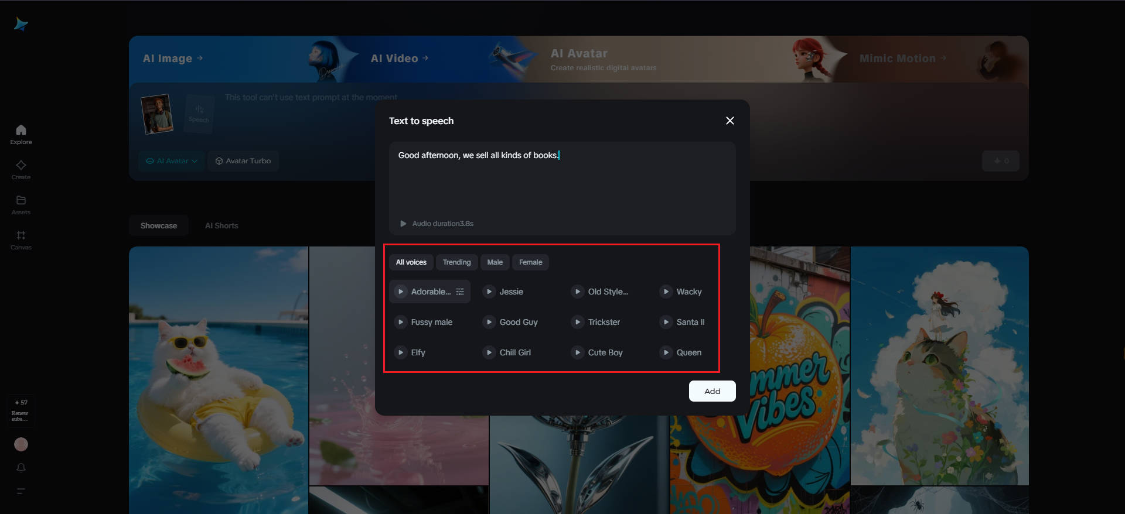Select the Trickster voice name
The height and width of the screenshot is (514, 1125).
604,322
